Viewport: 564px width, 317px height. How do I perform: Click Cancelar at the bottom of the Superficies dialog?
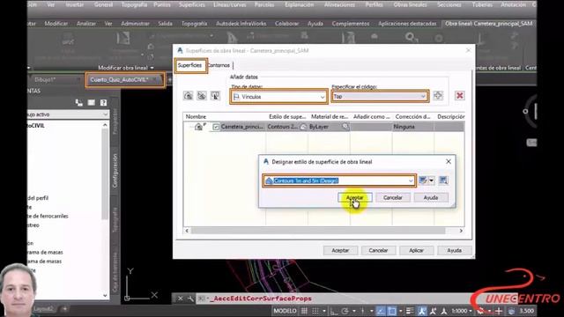click(x=378, y=250)
